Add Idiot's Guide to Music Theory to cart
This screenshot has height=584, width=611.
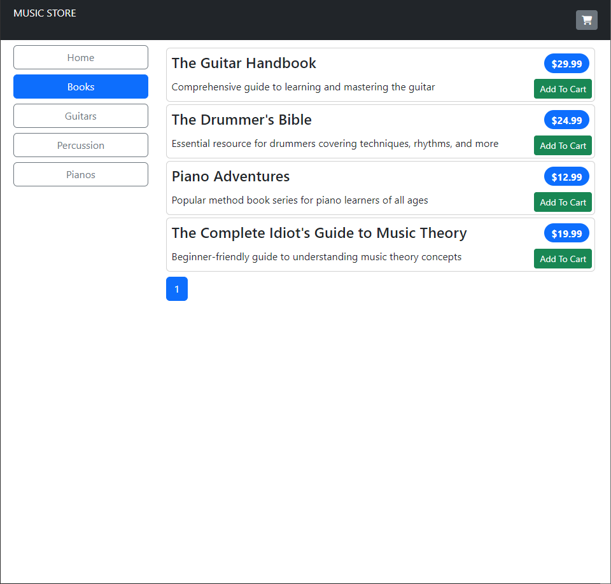[x=563, y=259]
